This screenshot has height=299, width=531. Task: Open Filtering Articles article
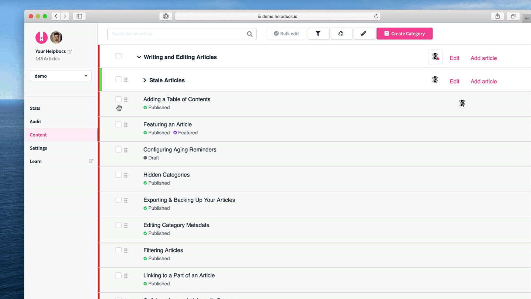(x=163, y=250)
